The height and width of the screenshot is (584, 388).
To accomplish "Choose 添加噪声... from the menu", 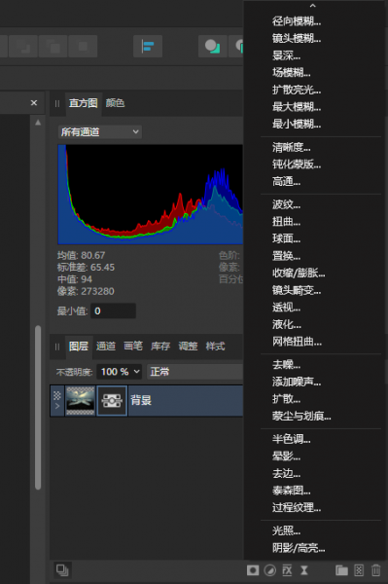I will (297, 382).
